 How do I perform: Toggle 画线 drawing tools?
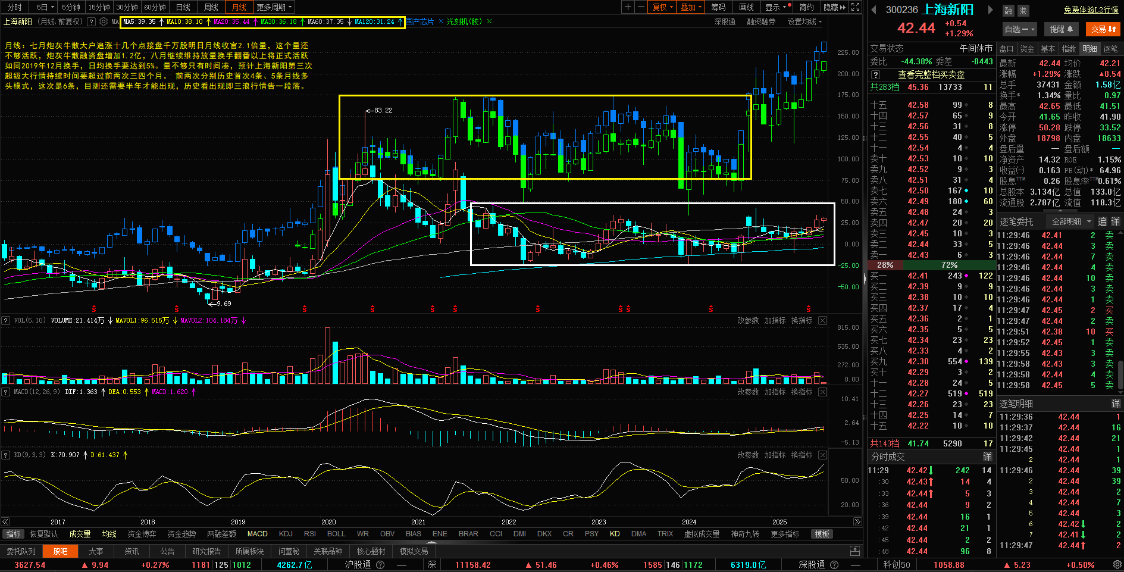click(746, 7)
